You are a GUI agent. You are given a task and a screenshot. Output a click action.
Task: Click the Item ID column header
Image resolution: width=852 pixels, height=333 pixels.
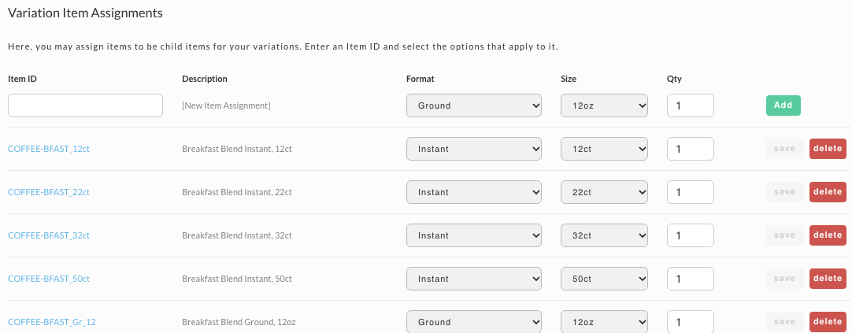[x=22, y=79]
